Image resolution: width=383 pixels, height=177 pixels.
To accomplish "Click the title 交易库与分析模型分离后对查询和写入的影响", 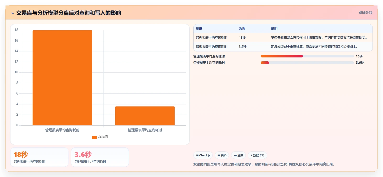I will point(69,13).
